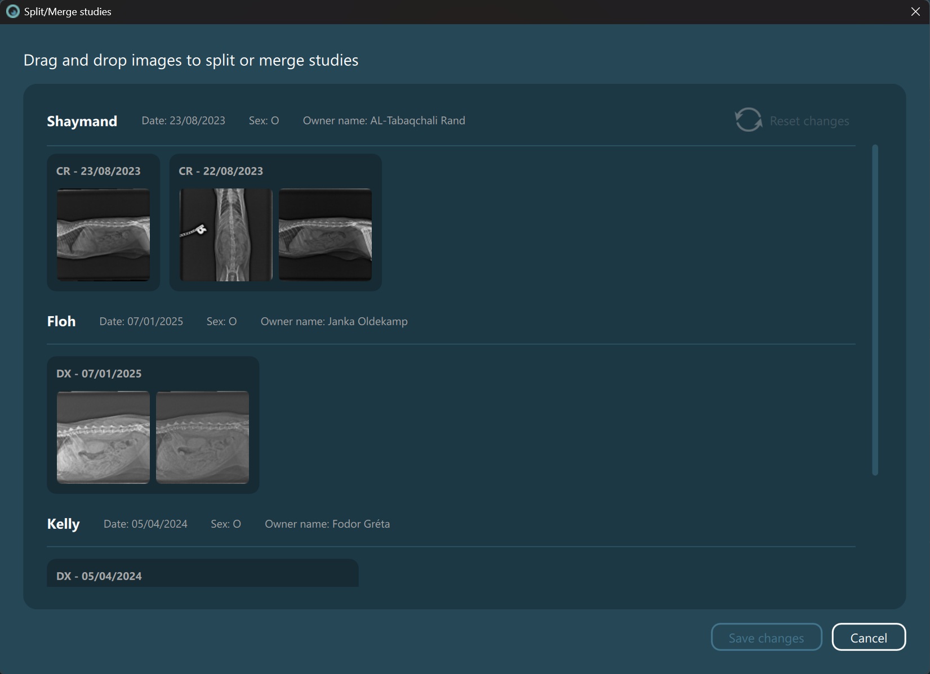Click the DX - 07/01/2025 study header

pos(99,374)
